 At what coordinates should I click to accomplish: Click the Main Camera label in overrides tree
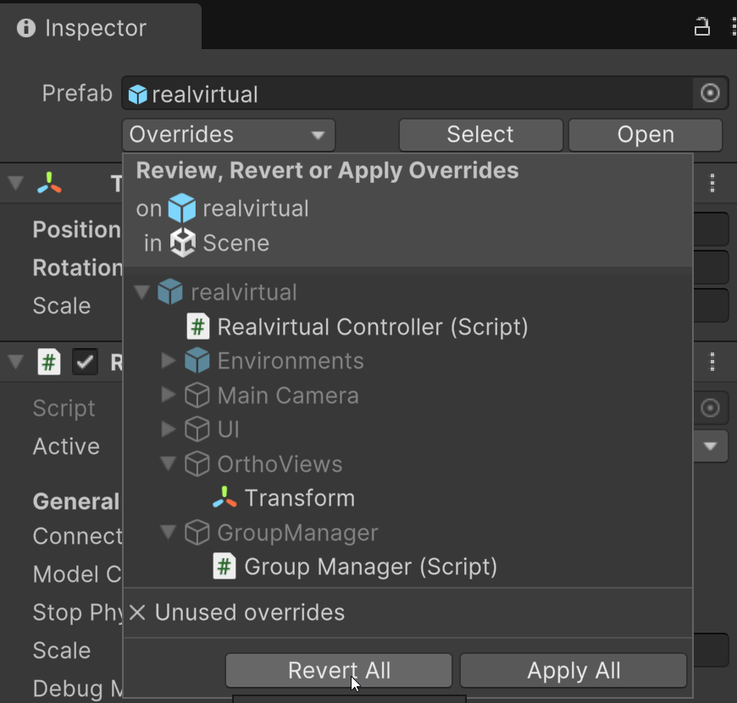[288, 396]
